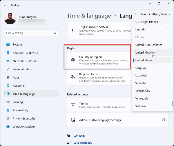The height and width of the screenshot is (146, 174).
Task: Click English (United States) language entry
Action: (x=99, y=30)
